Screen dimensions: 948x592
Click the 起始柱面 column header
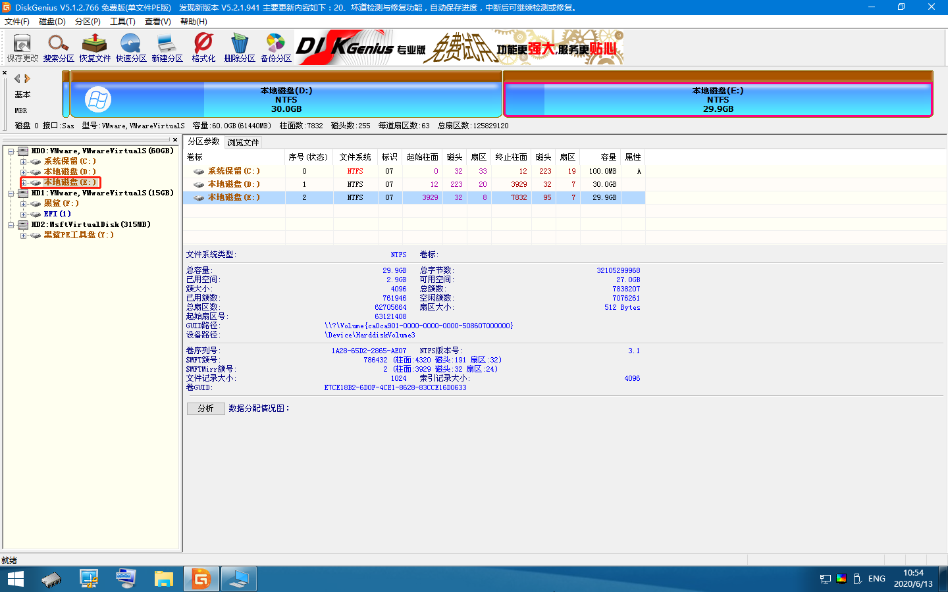[x=422, y=157]
